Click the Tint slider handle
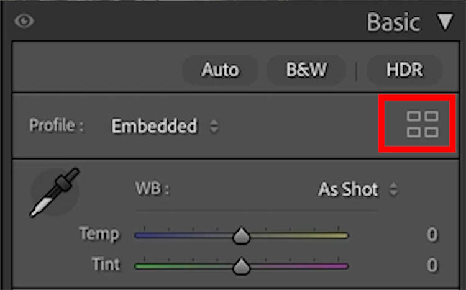 tap(241, 266)
